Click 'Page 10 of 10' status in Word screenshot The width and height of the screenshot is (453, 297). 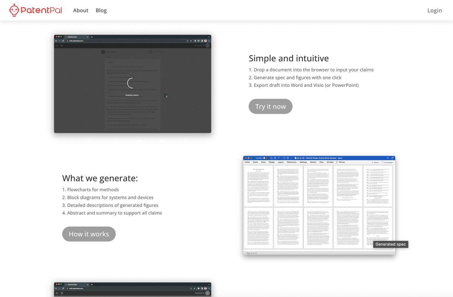point(251,253)
